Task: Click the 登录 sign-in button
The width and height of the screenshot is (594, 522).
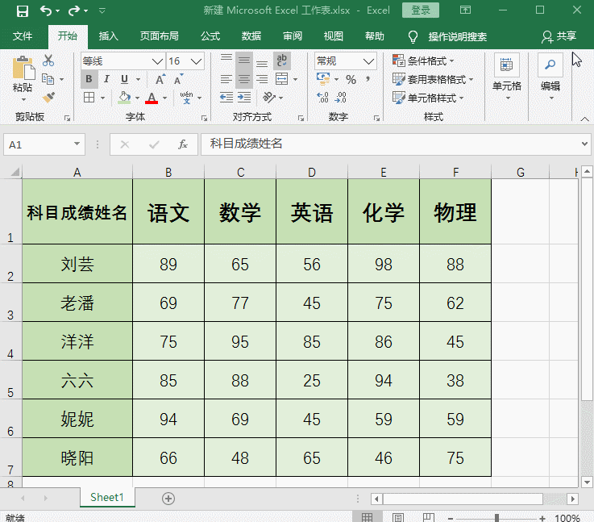Action: click(421, 10)
